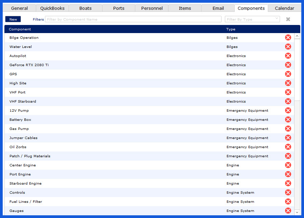
Task: Click the Filter by Component Name field
Action: click(x=133, y=19)
